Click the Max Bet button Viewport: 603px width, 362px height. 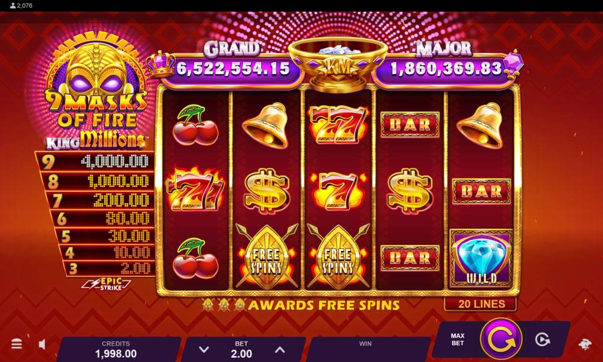point(457,339)
